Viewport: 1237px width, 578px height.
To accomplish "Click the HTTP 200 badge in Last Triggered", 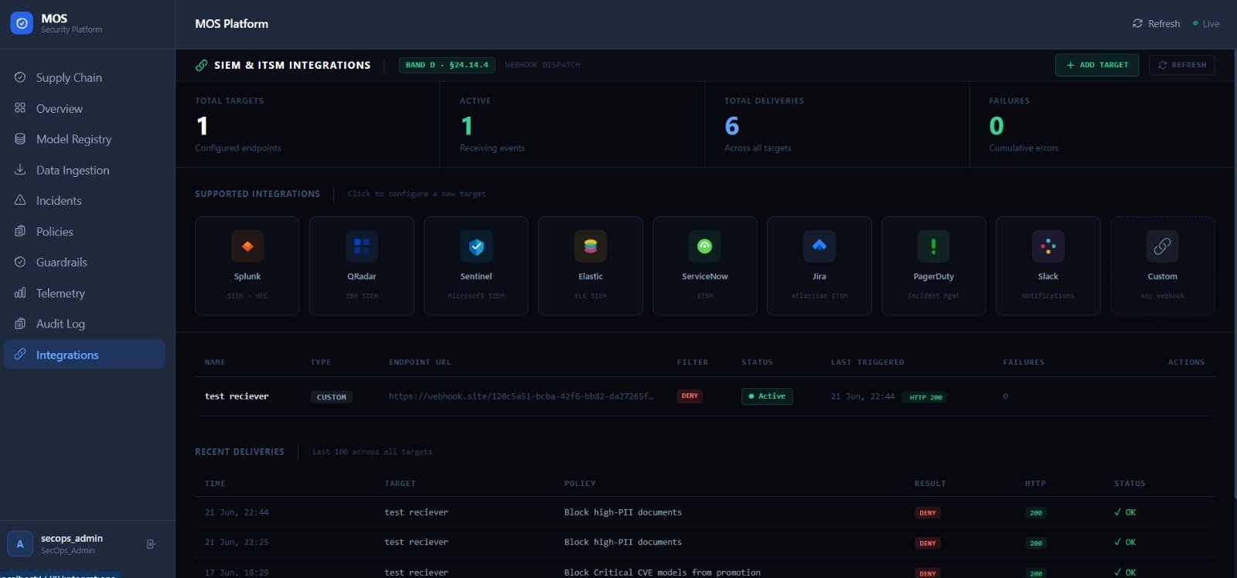I will tap(925, 397).
